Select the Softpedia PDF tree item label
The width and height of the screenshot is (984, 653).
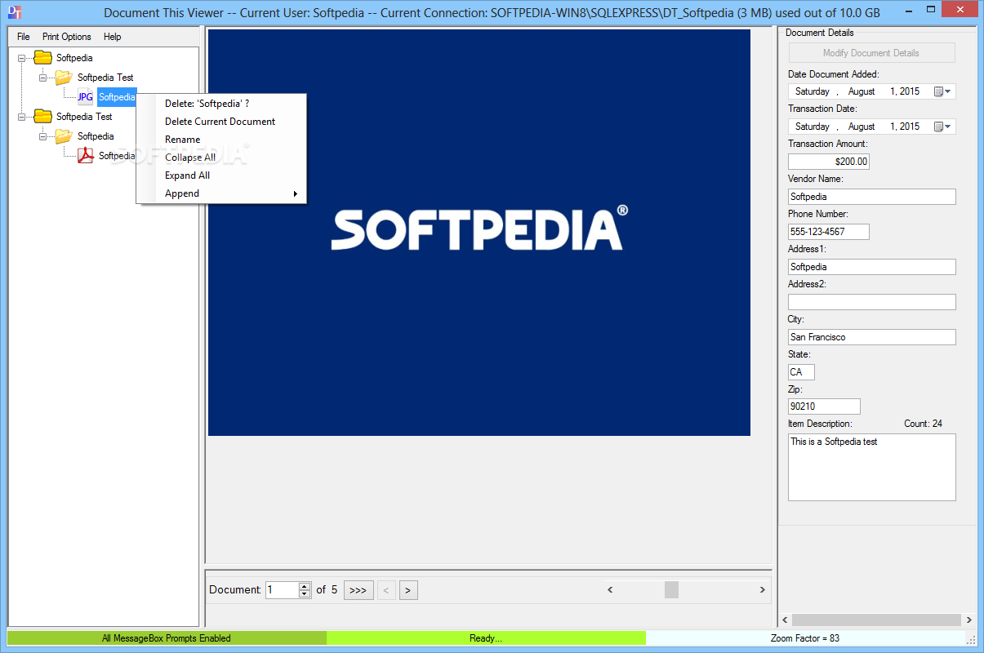pyautogui.click(x=117, y=156)
